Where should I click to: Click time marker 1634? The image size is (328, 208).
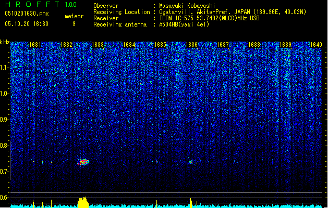click(x=129, y=45)
